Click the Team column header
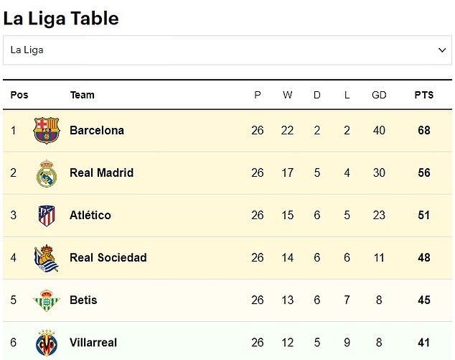 (83, 95)
